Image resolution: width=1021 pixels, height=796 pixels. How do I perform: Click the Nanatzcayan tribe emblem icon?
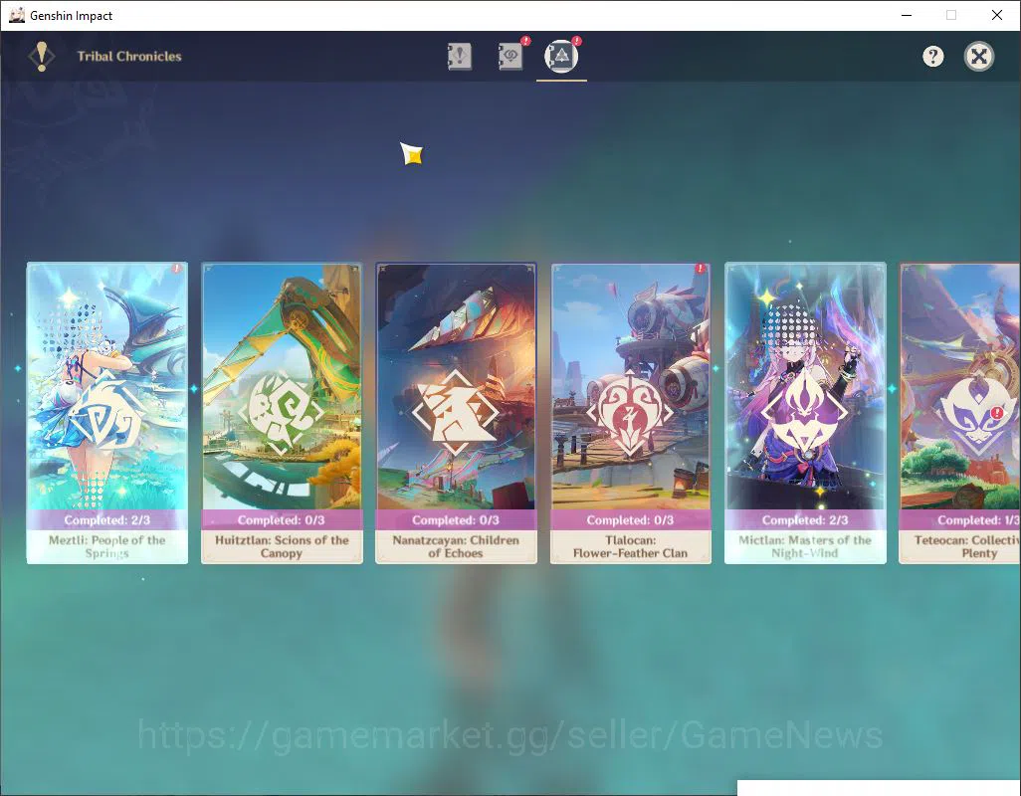(x=456, y=413)
